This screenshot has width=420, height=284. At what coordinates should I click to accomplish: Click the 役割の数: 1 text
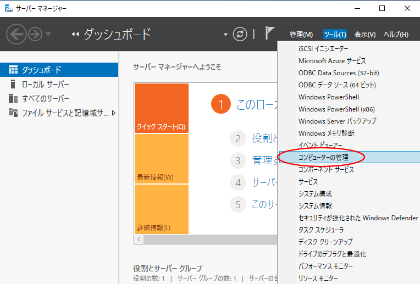click(x=148, y=279)
